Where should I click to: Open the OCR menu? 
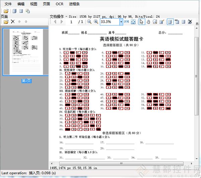60,4
